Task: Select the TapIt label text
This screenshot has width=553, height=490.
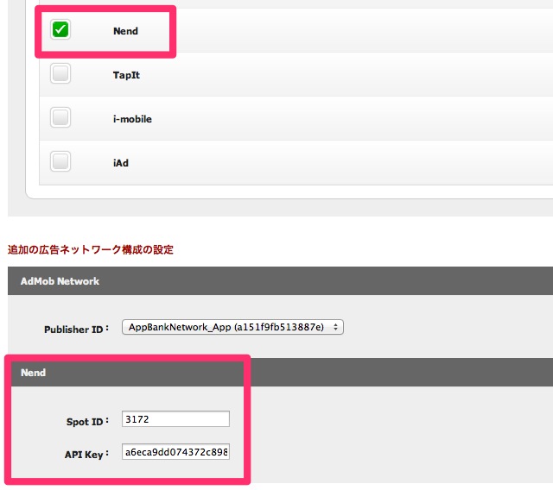Action: (x=126, y=75)
